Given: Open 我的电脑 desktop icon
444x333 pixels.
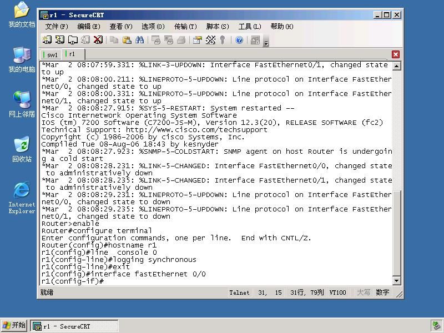Looking at the screenshot, I should [x=22, y=59].
